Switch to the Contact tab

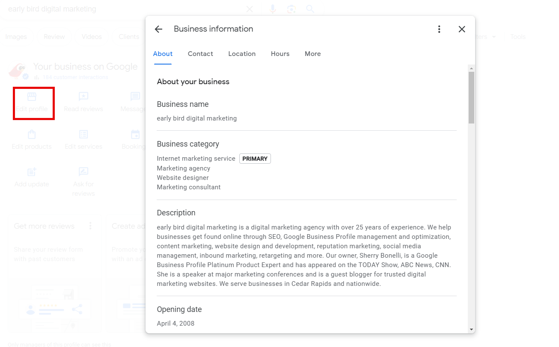pos(200,54)
